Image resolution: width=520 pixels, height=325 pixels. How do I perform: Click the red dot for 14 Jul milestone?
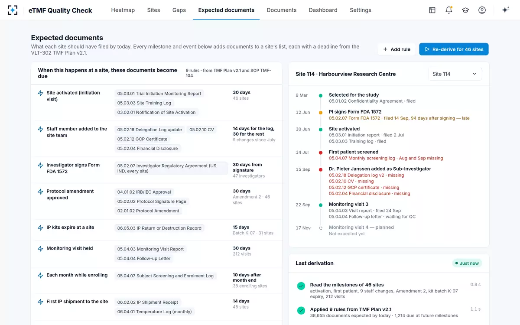click(321, 153)
